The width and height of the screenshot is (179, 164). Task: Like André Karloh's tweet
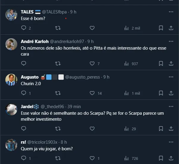coord(92,64)
